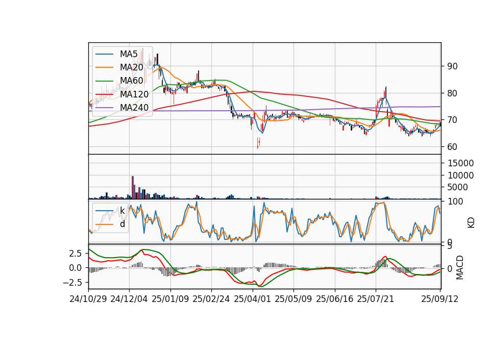Click the lowest candlestick near 60 in April
The height and width of the screenshot is (352, 490).
(x=258, y=144)
